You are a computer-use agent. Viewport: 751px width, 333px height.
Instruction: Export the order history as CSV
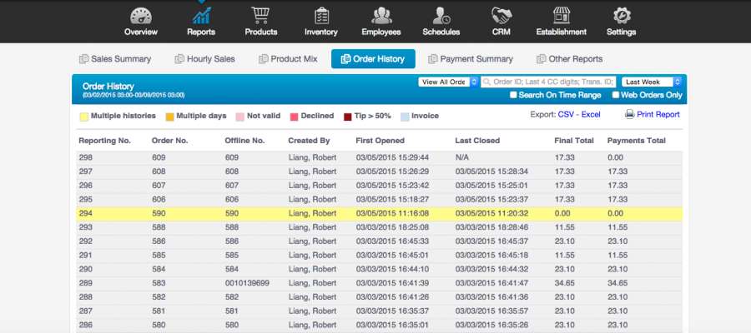click(x=567, y=115)
